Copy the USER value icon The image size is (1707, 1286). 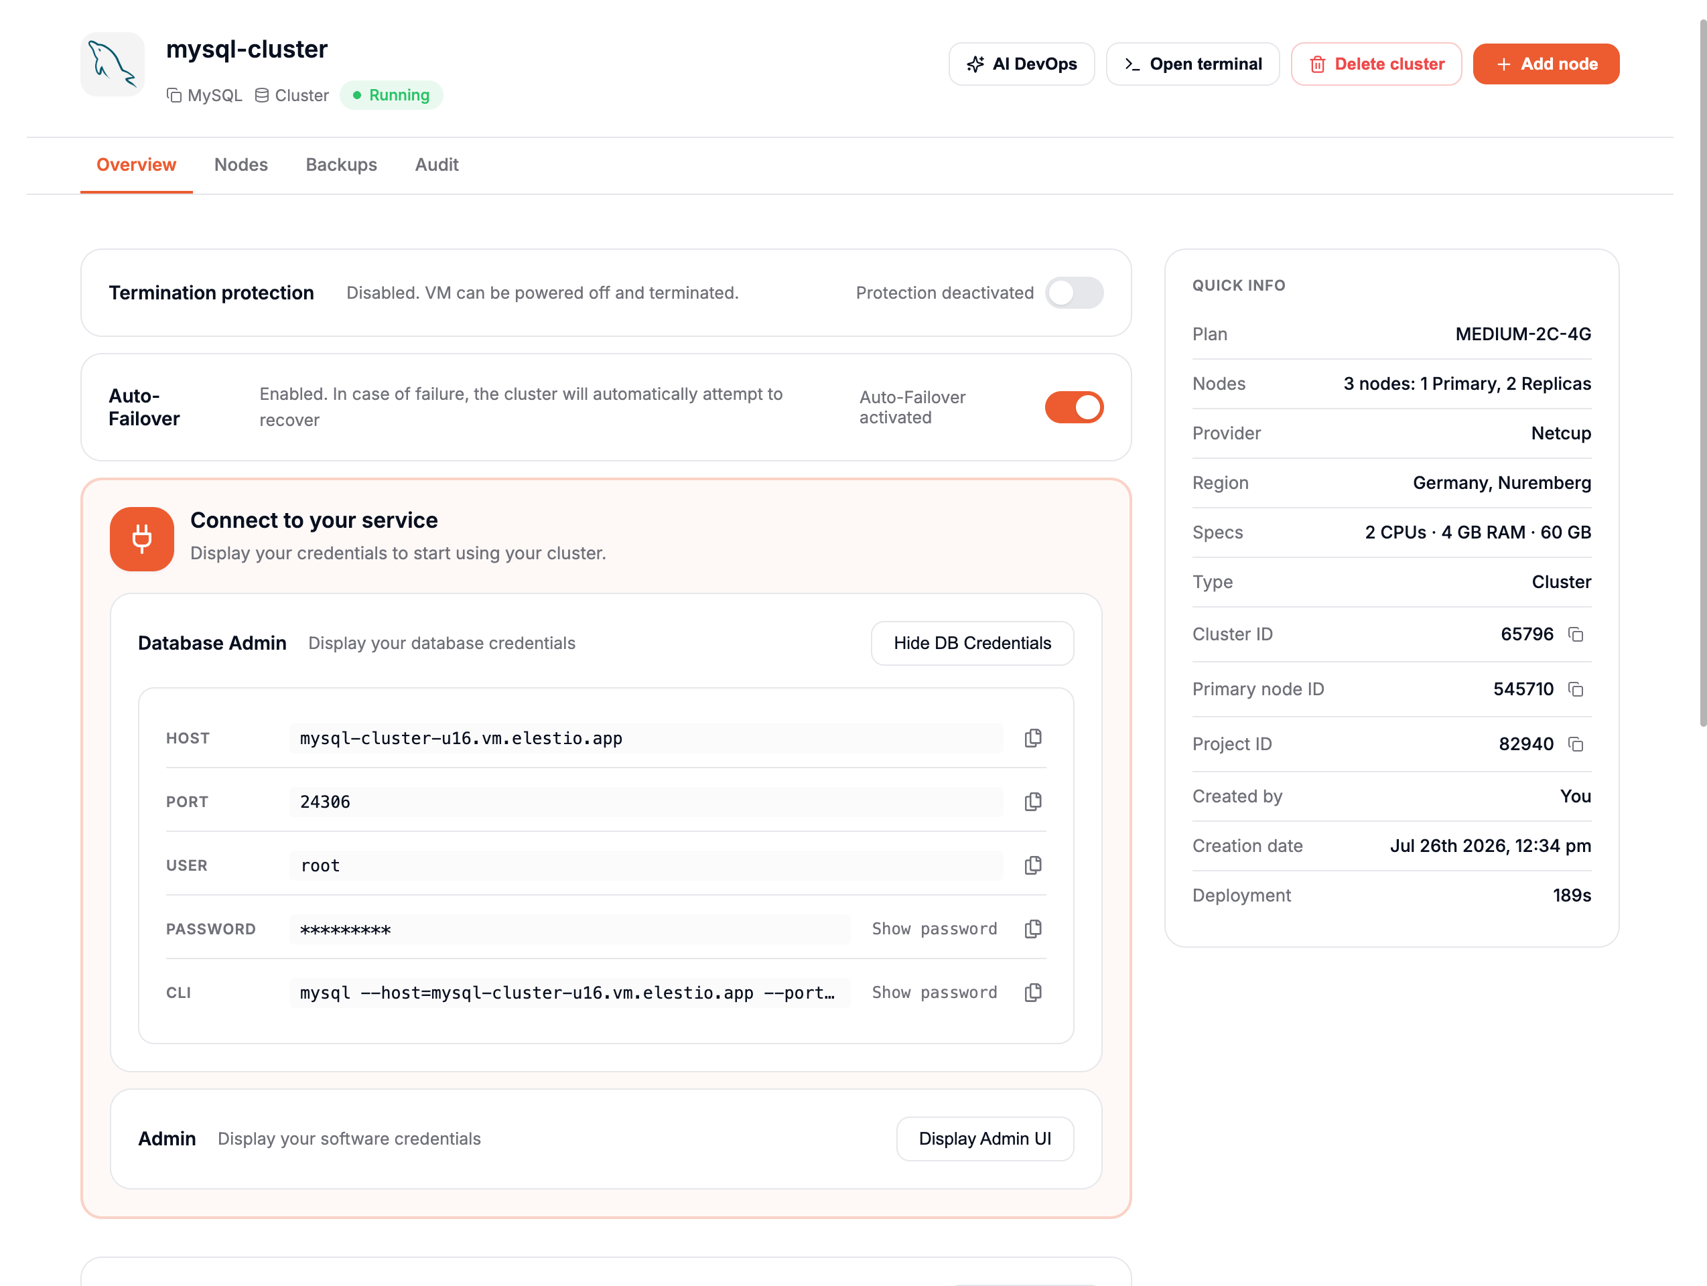1032,865
